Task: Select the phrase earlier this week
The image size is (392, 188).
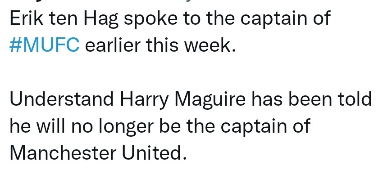Action: tap(161, 45)
